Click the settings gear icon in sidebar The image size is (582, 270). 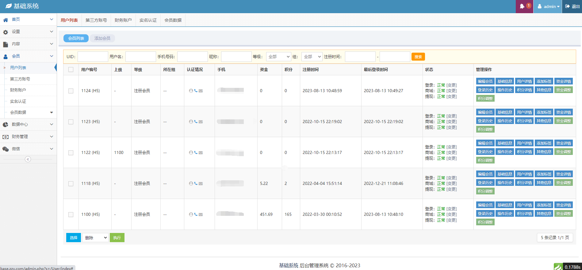coord(6,32)
